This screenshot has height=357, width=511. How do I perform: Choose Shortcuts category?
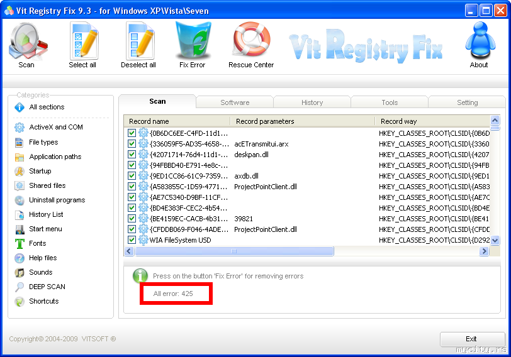[36, 301]
